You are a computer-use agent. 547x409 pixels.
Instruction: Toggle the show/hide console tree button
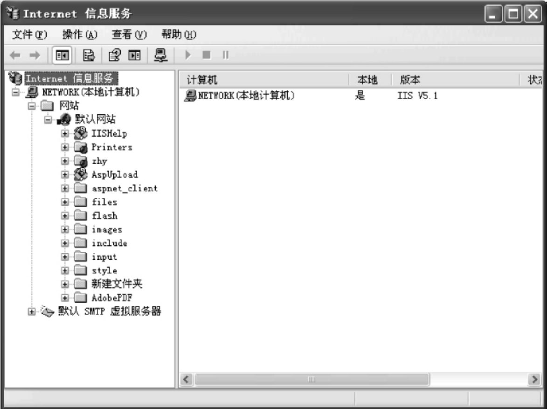(62, 55)
